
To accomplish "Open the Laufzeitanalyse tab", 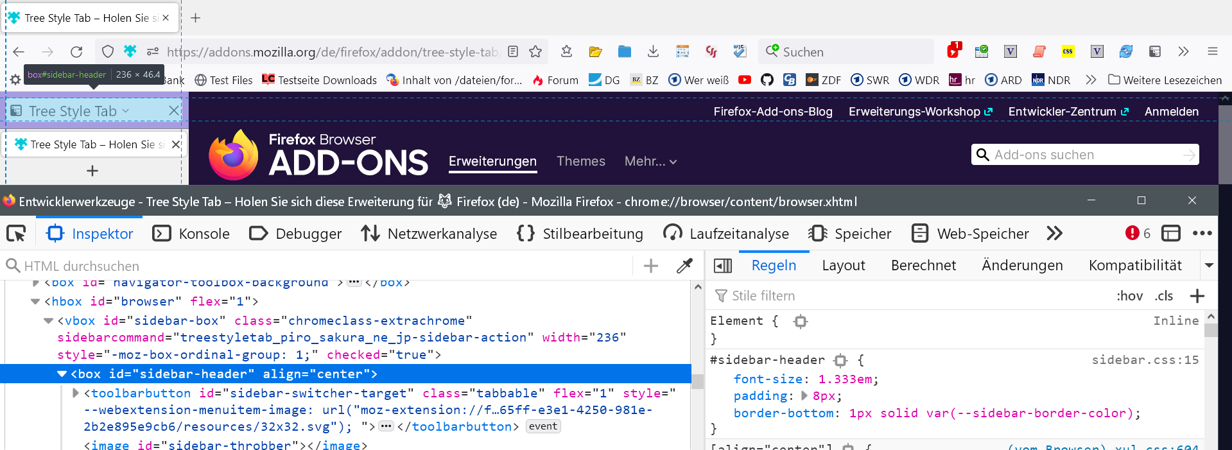I will point(725,234).
